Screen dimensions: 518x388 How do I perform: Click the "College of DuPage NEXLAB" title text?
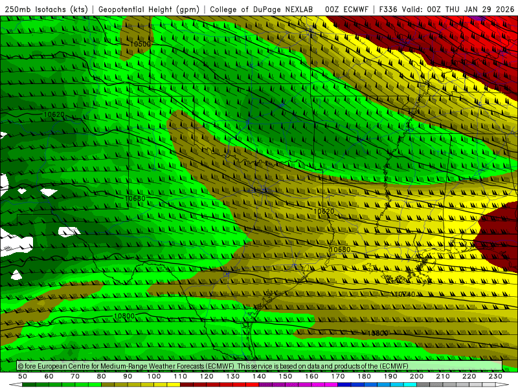pyautogui.click(x=262, y=9)
